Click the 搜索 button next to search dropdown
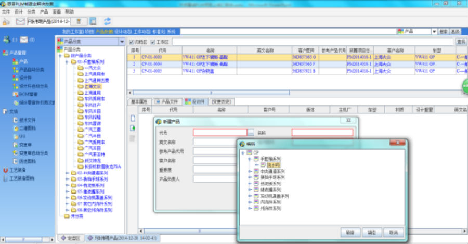Viewport: 468px width, 244px height. pos(444,31)
